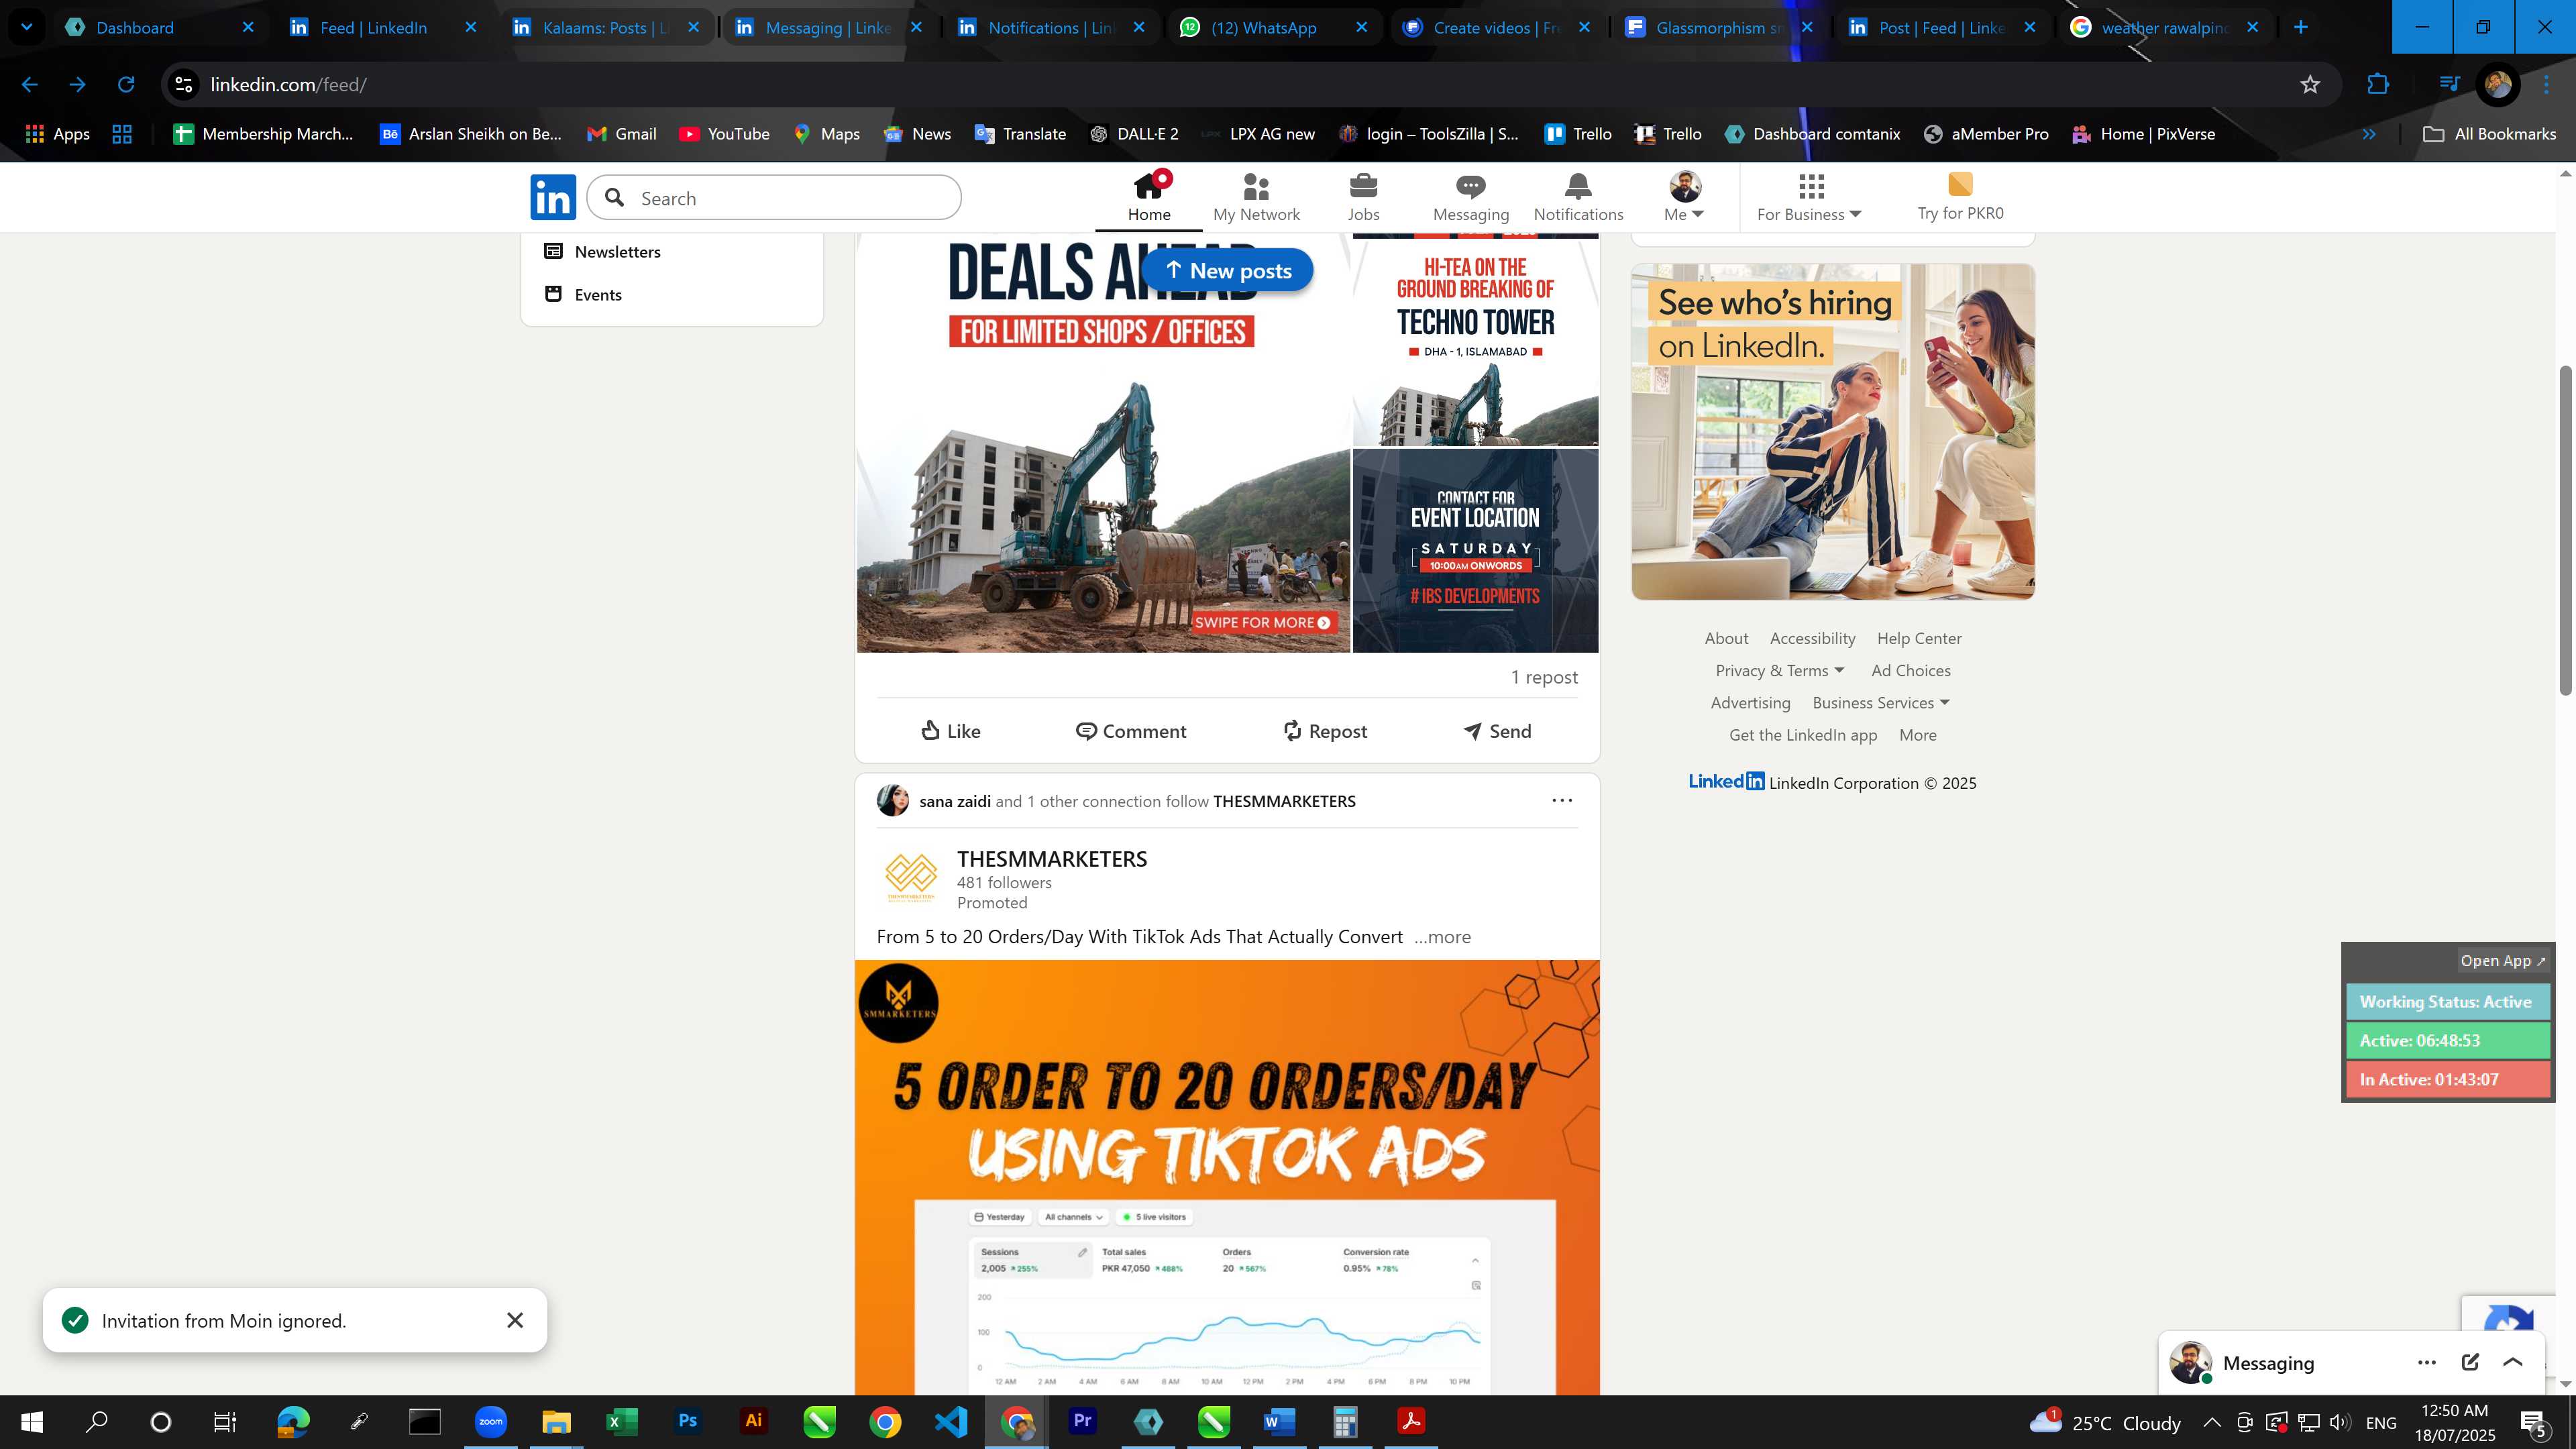Go back to previous page
The width and height of the screenshot is (2576, 1449).
(x=29, y=85)
